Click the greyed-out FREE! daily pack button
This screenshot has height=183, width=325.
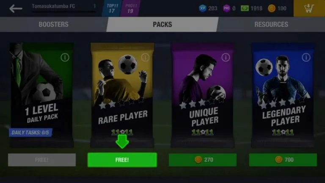pos(42,160)
